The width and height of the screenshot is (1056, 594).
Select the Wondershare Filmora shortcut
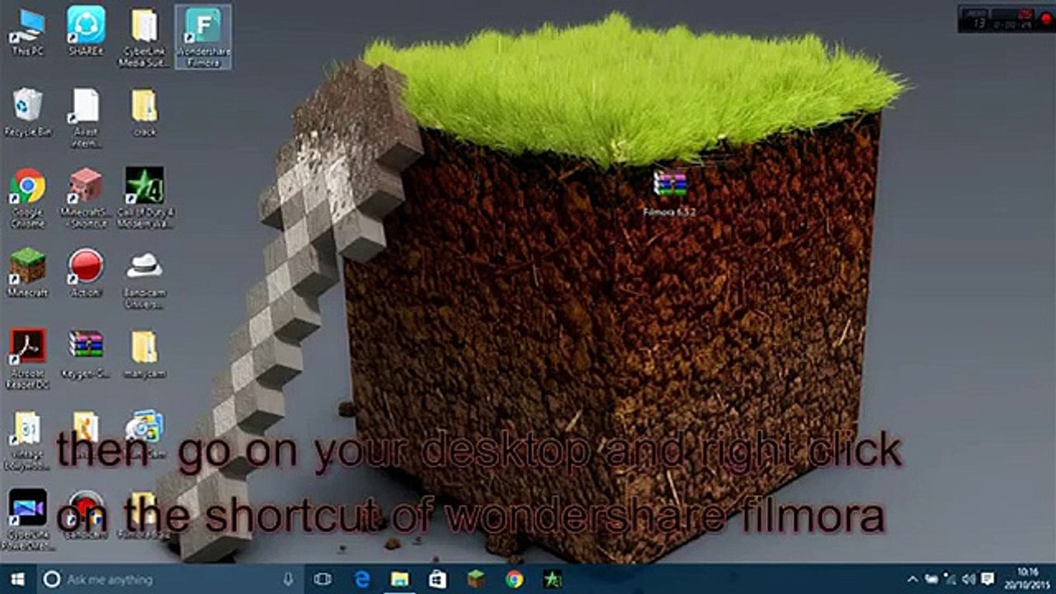203,37
